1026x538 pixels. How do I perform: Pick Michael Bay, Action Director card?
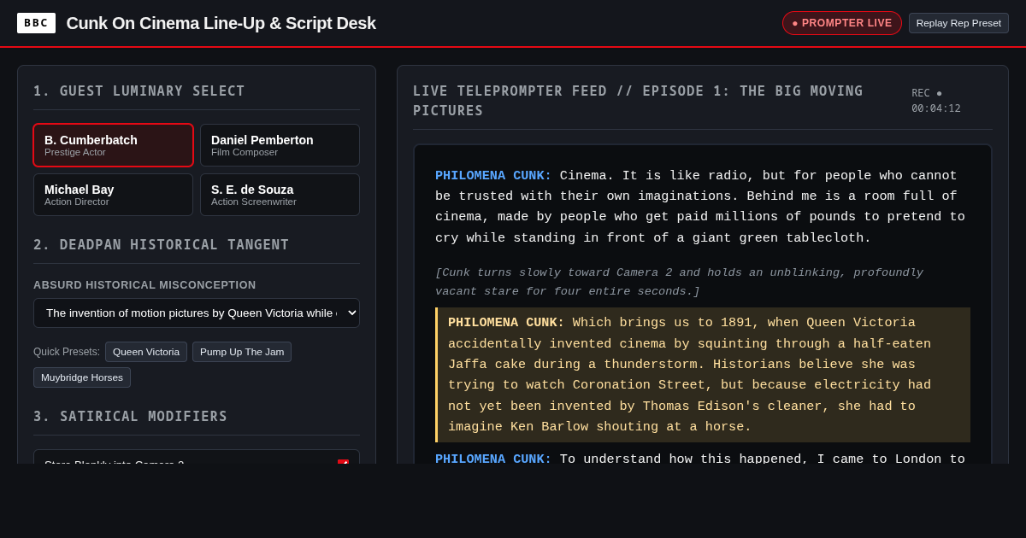pos(114,195)
